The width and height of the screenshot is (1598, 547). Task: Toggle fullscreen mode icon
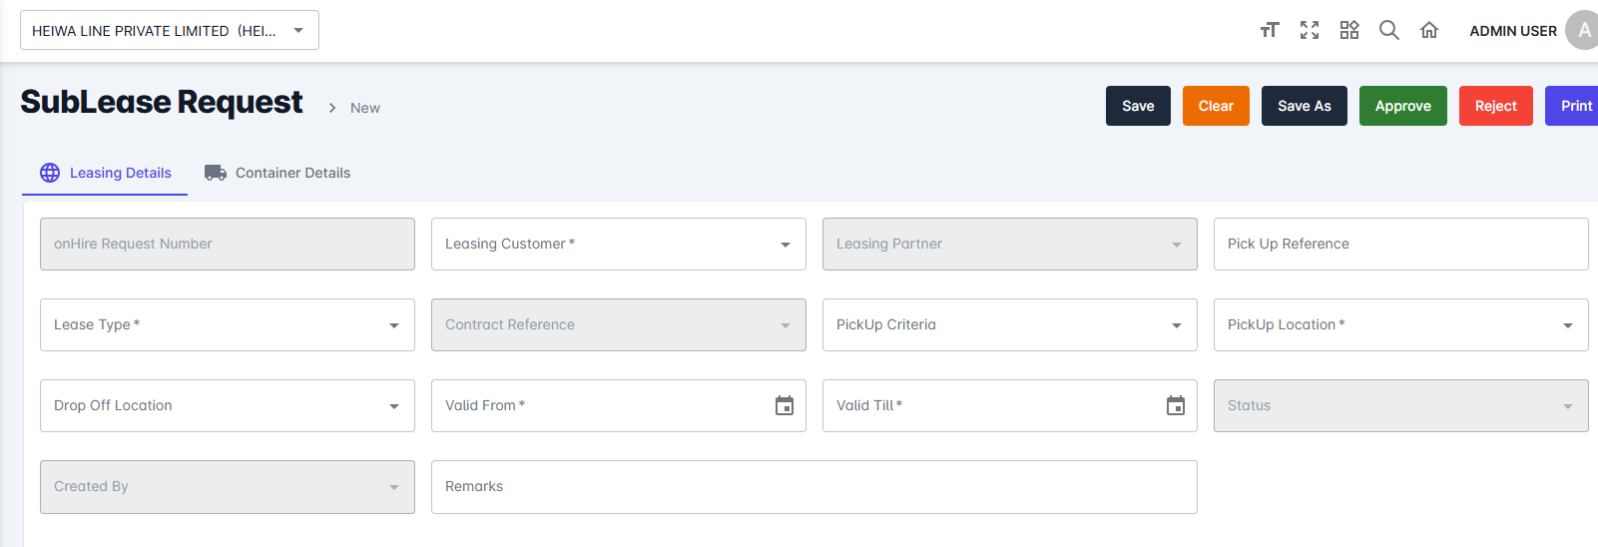pos(1310,30)
